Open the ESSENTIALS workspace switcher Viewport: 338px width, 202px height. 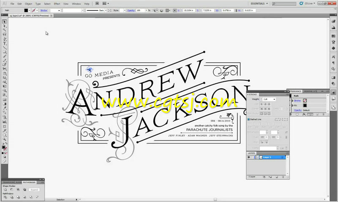click(x=259, y=4)
